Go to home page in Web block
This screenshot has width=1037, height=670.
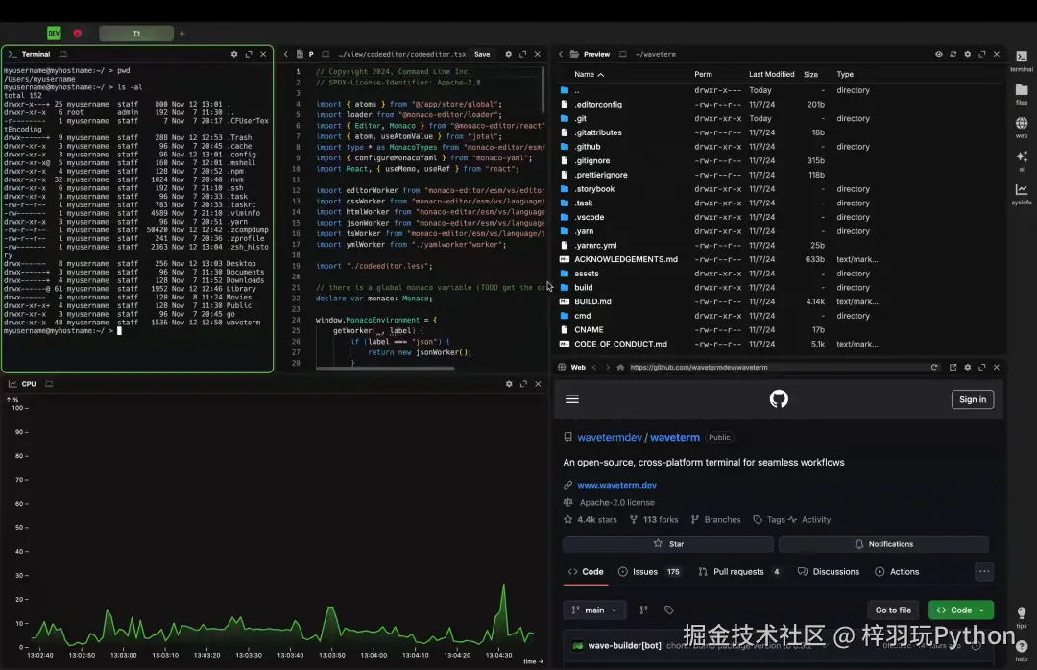click(620, 367)
